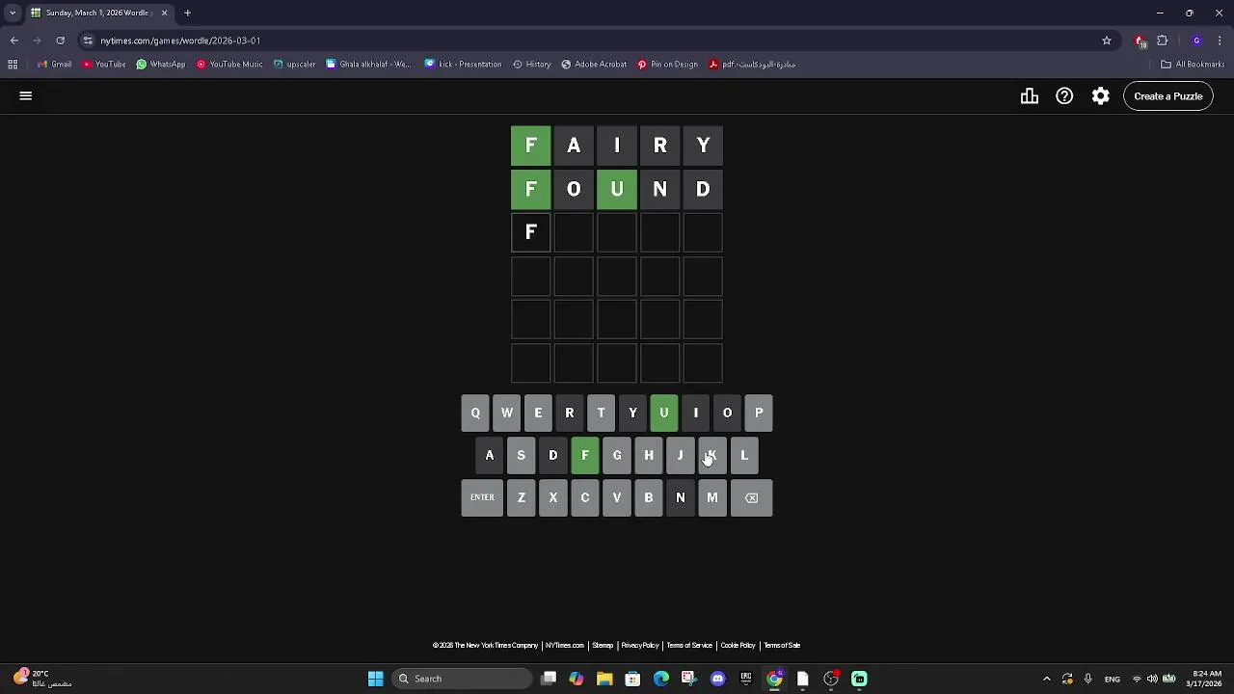Open the upscaler bookmark
The image size is (1234, 694).
coord(294,65)
